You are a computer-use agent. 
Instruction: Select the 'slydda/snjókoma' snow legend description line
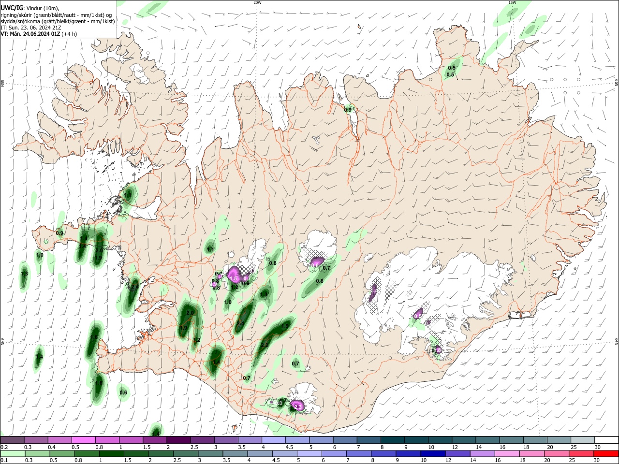(58, 21)
